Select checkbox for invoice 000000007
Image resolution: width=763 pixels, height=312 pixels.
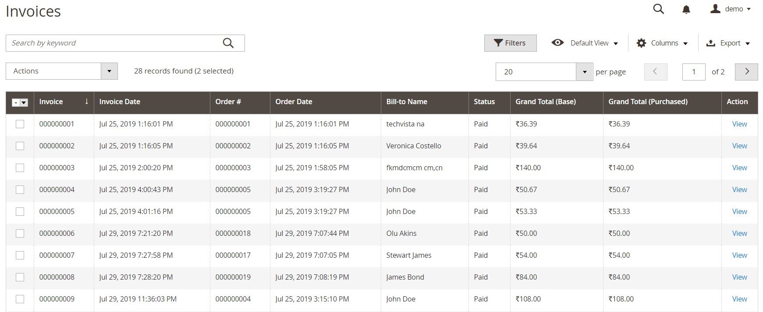(20, 256)
